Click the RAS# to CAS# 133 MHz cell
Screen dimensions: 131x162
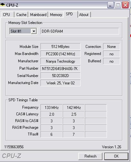pos(51,121)
